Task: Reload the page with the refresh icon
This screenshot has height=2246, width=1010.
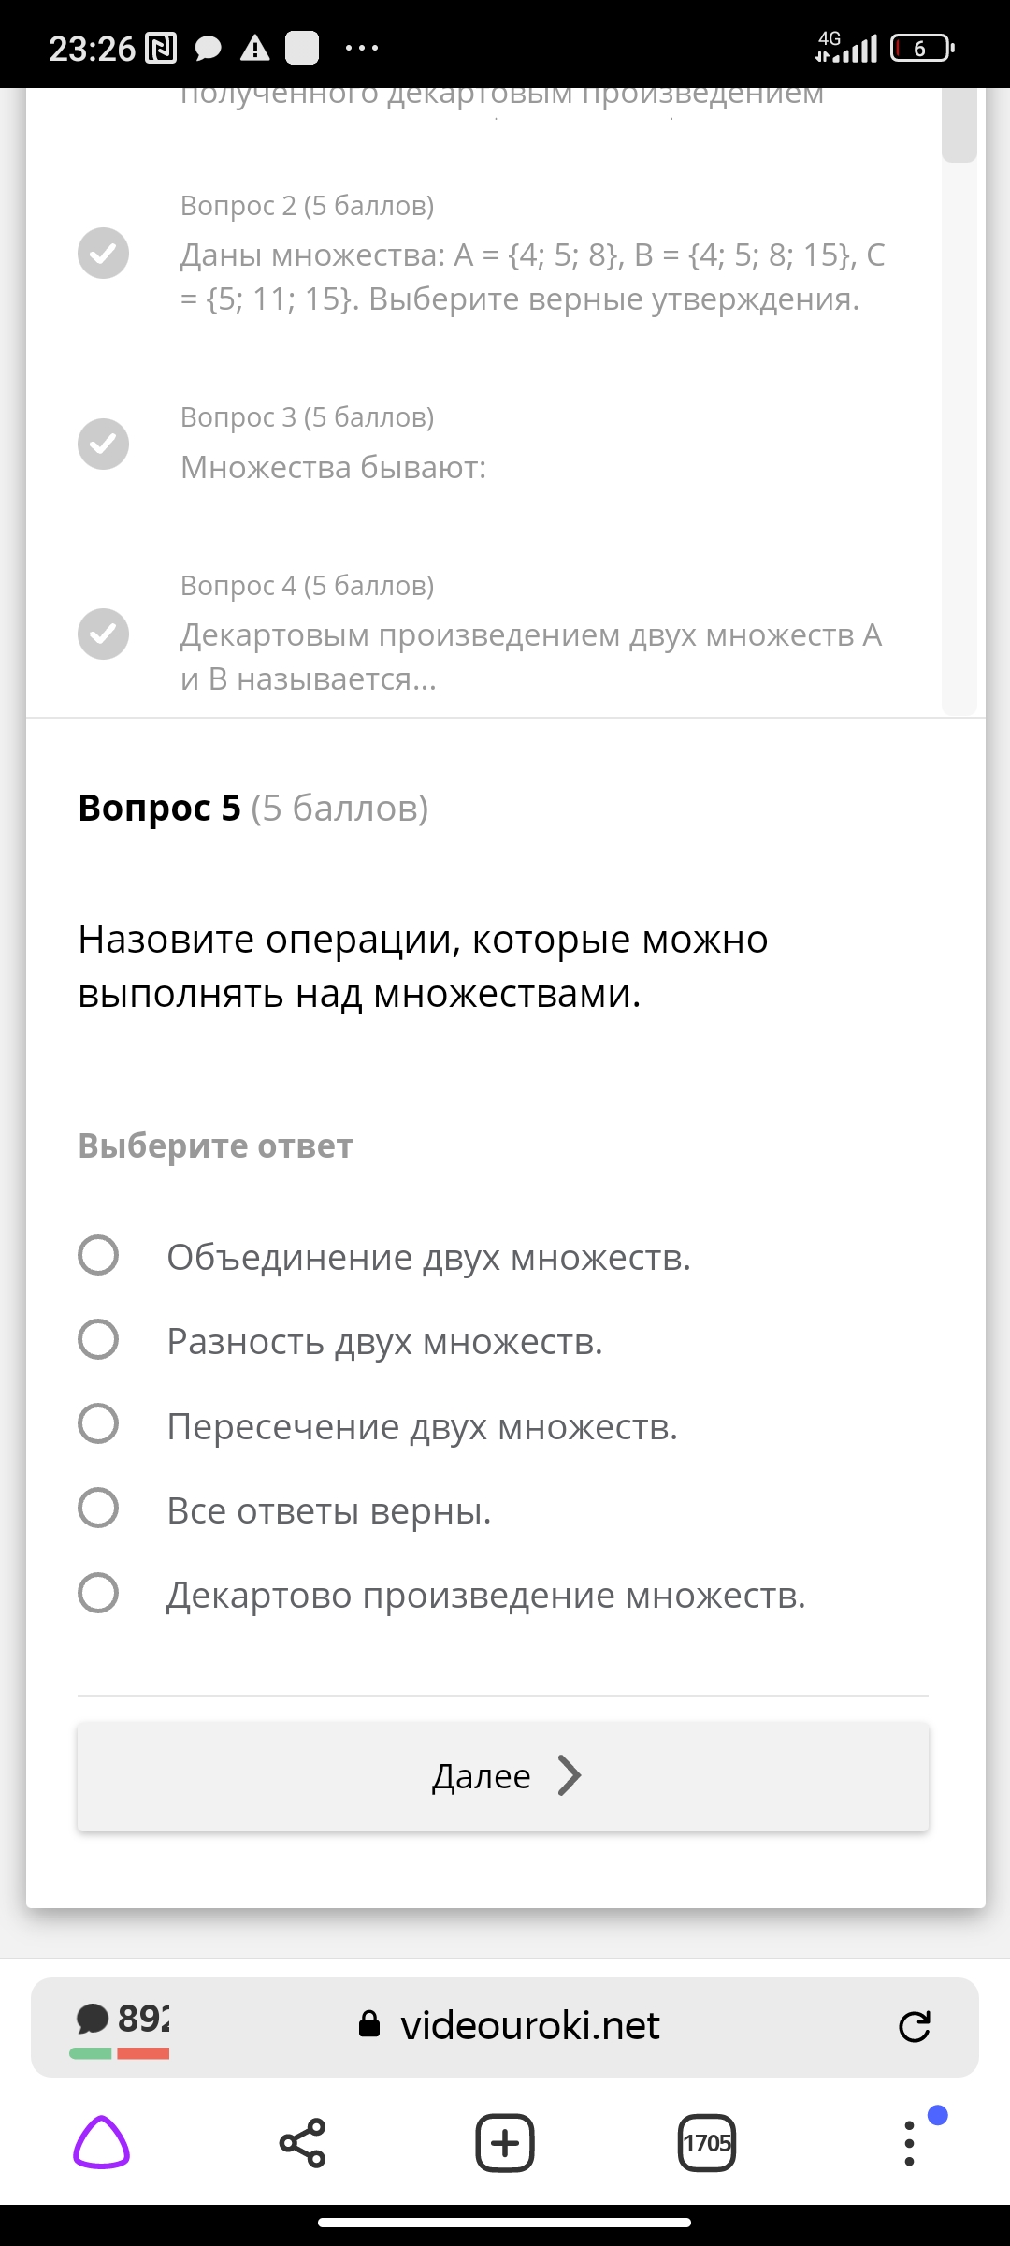Action: (x=914, y=2027)
